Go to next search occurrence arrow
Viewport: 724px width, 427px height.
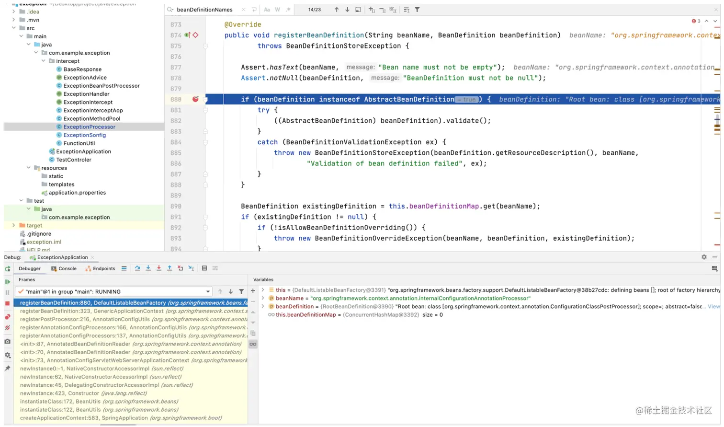point(347,10)
